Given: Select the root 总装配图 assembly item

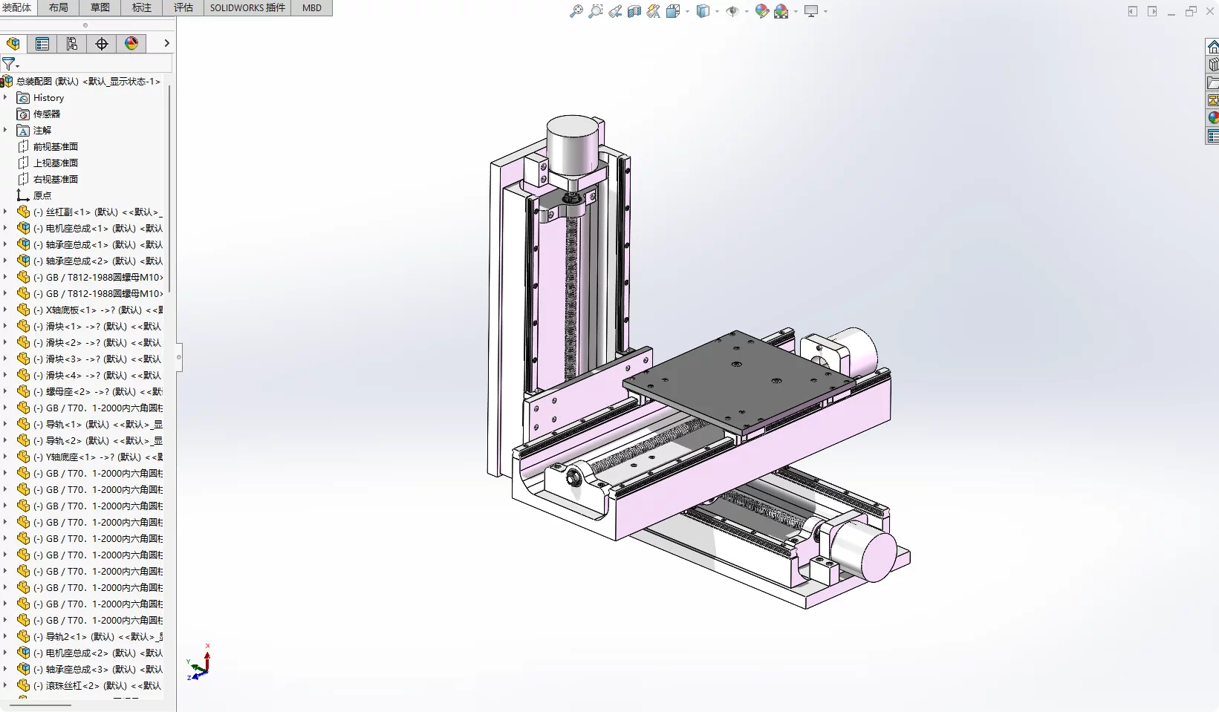Looking at the screenshot, I should pyautogui.click(x=81, y=81).
